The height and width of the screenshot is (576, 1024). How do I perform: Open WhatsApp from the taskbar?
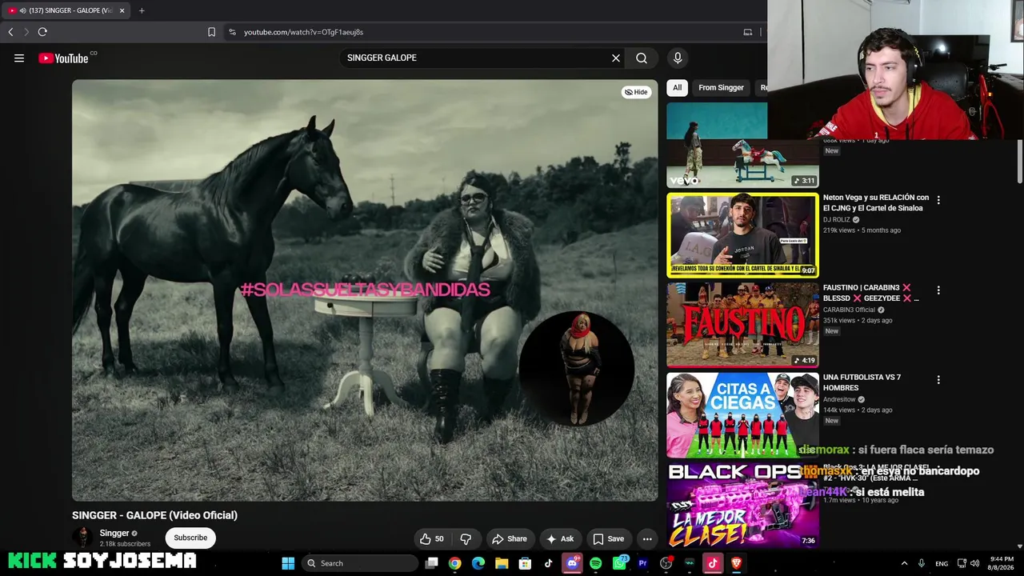point(619,563)
